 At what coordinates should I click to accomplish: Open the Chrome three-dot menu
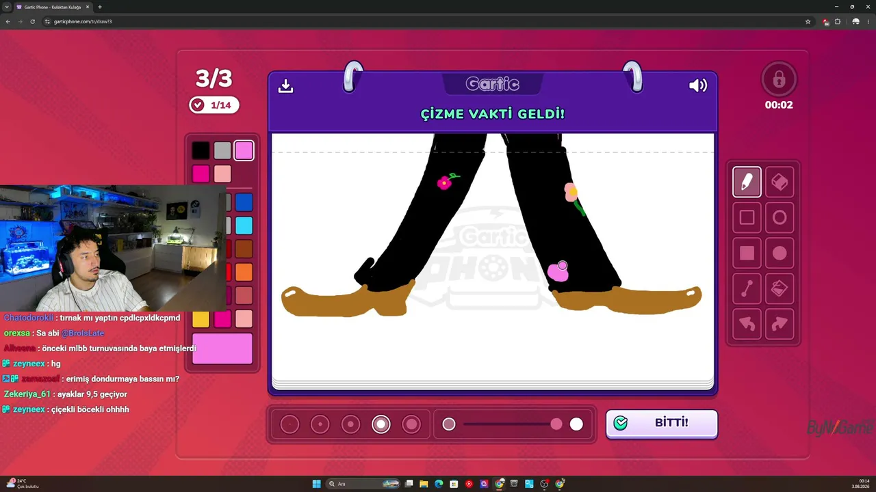coord(868,21)
